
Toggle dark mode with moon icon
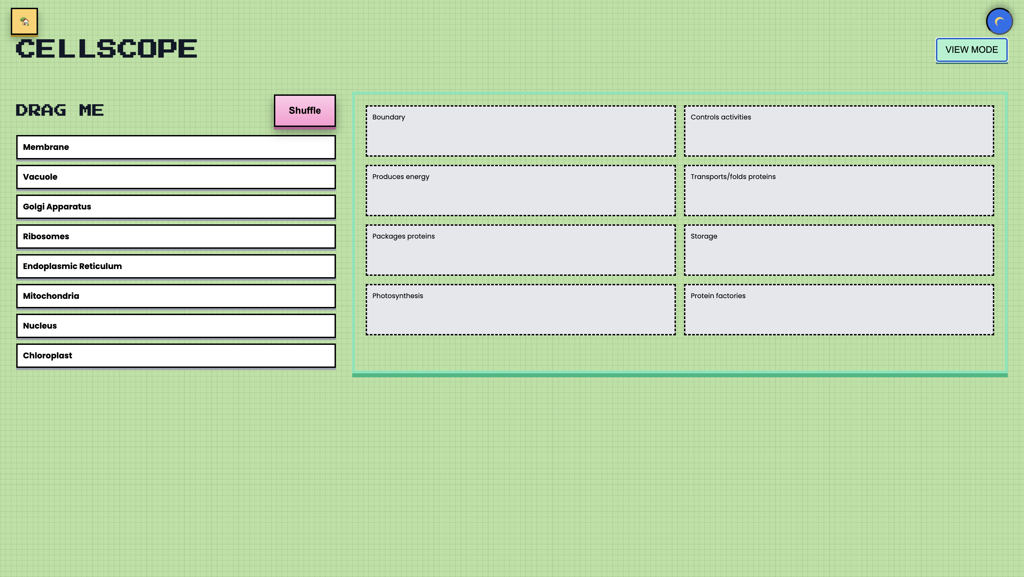click(x=999, y=21)
